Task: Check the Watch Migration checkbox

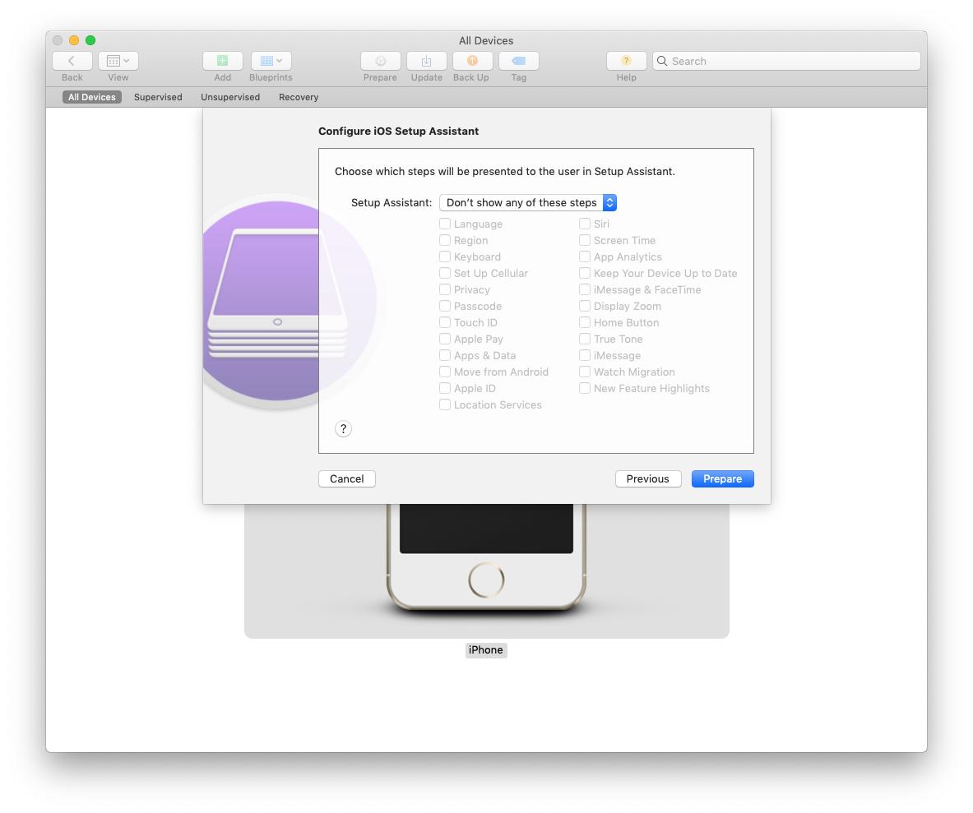Action: coord(585,372)
